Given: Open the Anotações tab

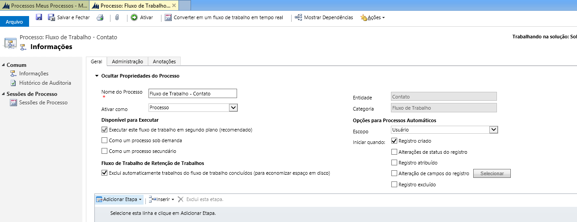Looking at the screenshot, I should click(x=164, y=62).
